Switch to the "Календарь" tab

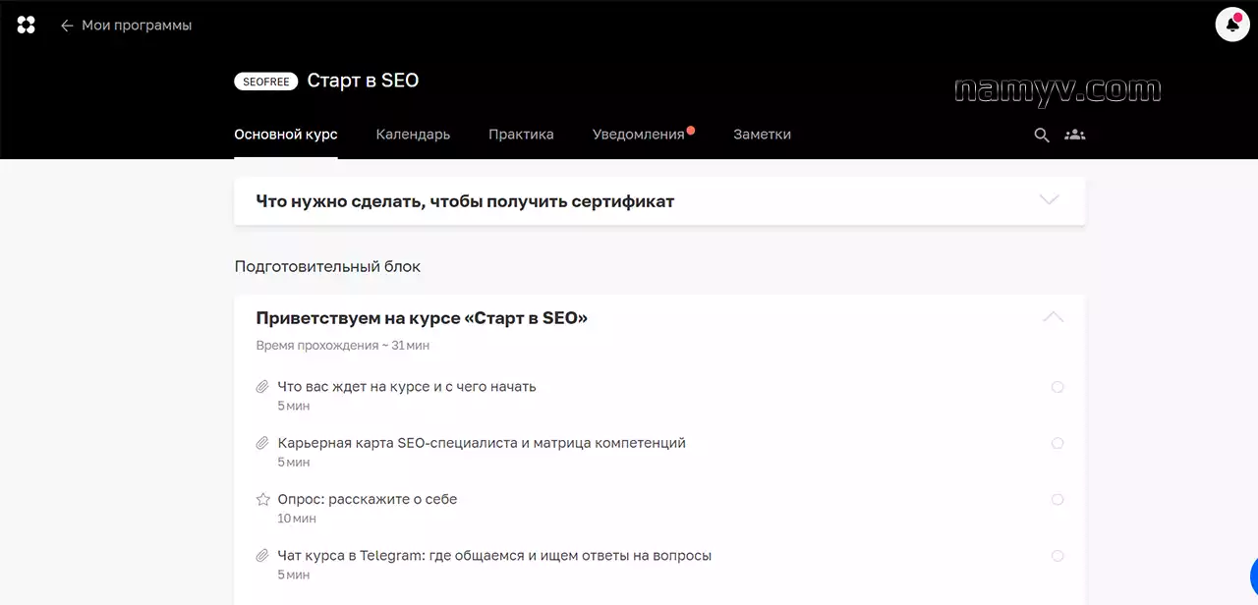(412, 135)
